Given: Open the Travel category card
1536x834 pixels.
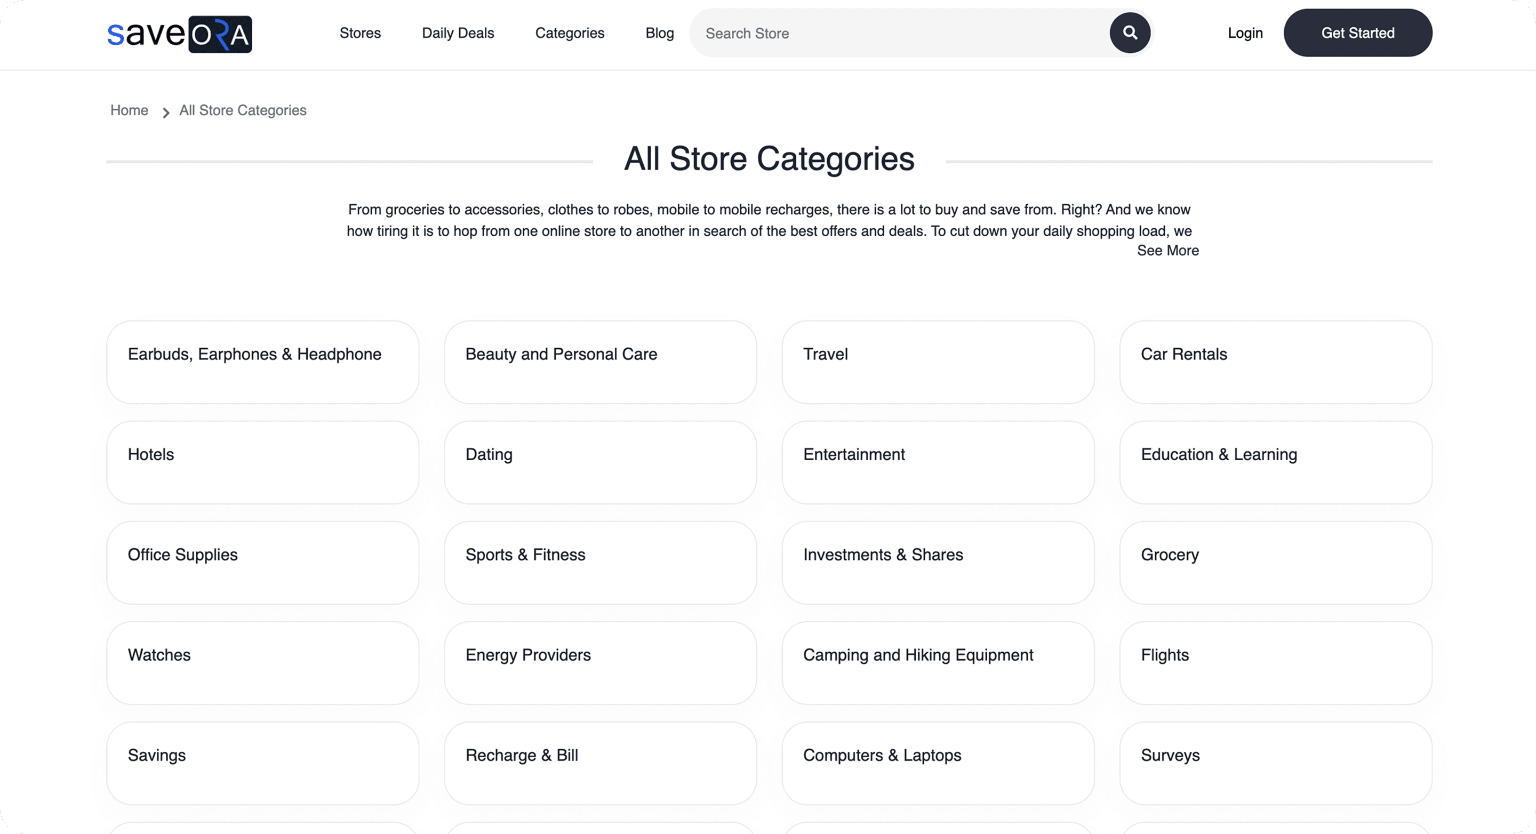Looking at the screenshot, I should coord(938,362).
